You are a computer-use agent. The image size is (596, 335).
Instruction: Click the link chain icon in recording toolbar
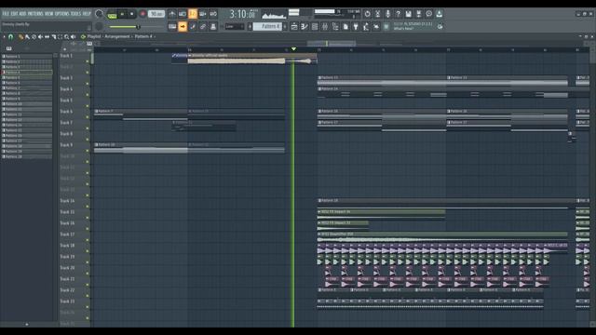[x=203, y=27]
